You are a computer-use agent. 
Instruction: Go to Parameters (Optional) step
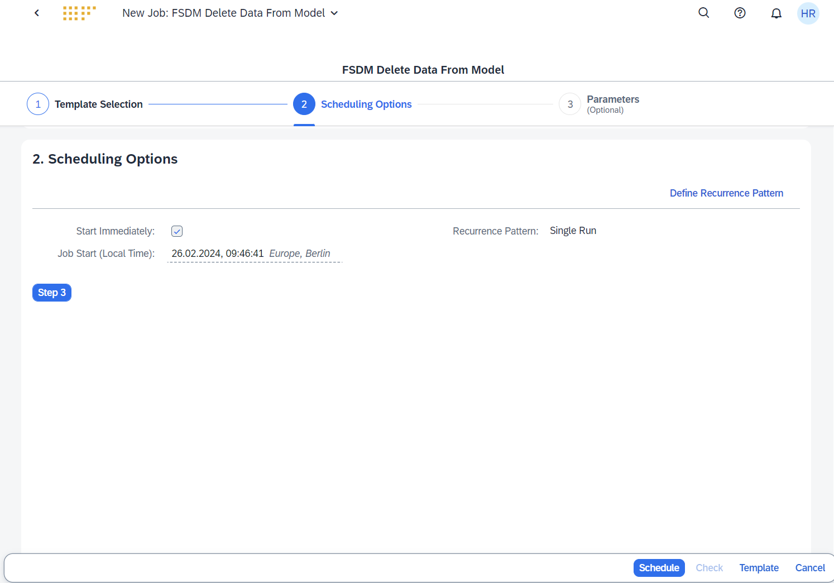(569, 104)
